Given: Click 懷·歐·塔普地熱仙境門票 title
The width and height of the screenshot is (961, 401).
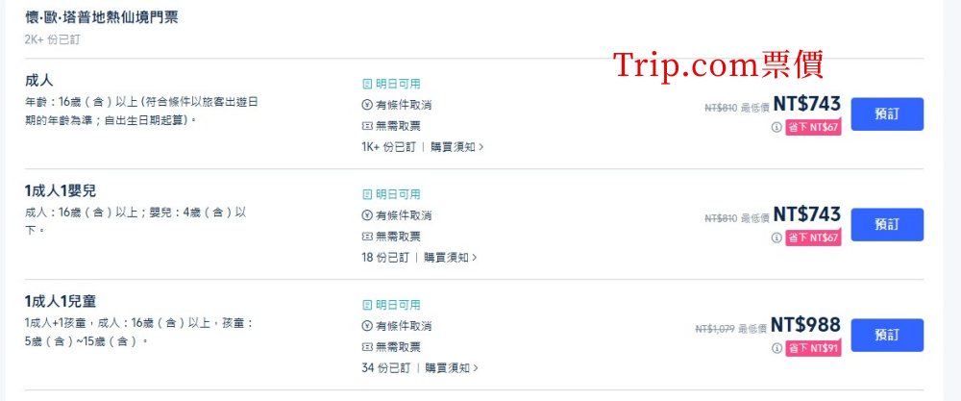Looking at the screenshot, I should (101, 17).
